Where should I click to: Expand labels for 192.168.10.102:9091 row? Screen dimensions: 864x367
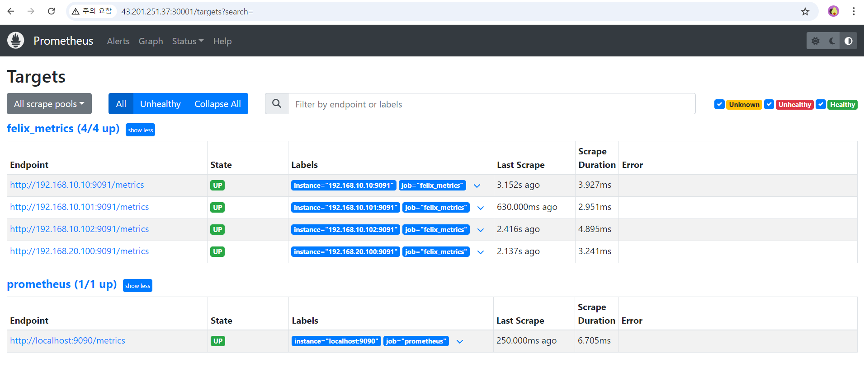(x=481, y=230)
